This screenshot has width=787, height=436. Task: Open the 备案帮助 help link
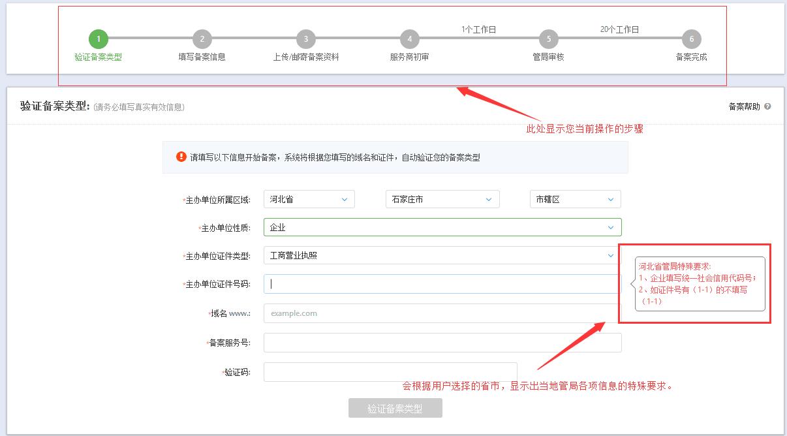click(744, 106)
